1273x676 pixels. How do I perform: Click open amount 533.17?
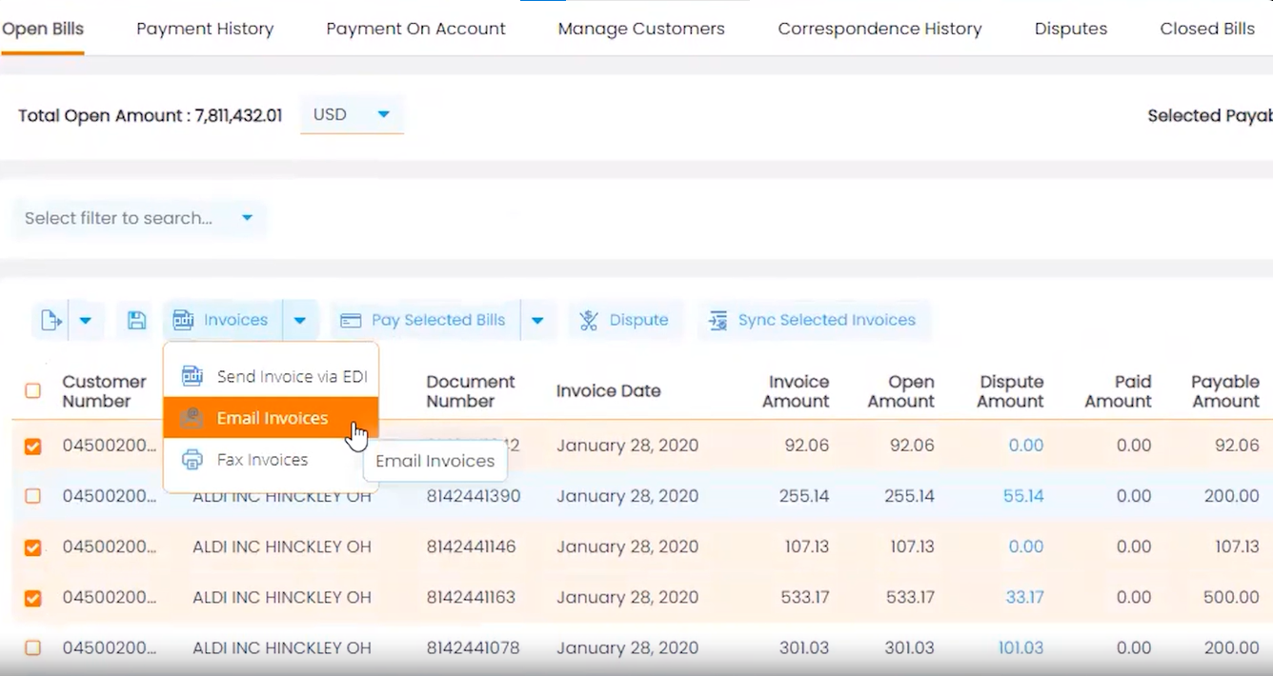coord(909,597)
